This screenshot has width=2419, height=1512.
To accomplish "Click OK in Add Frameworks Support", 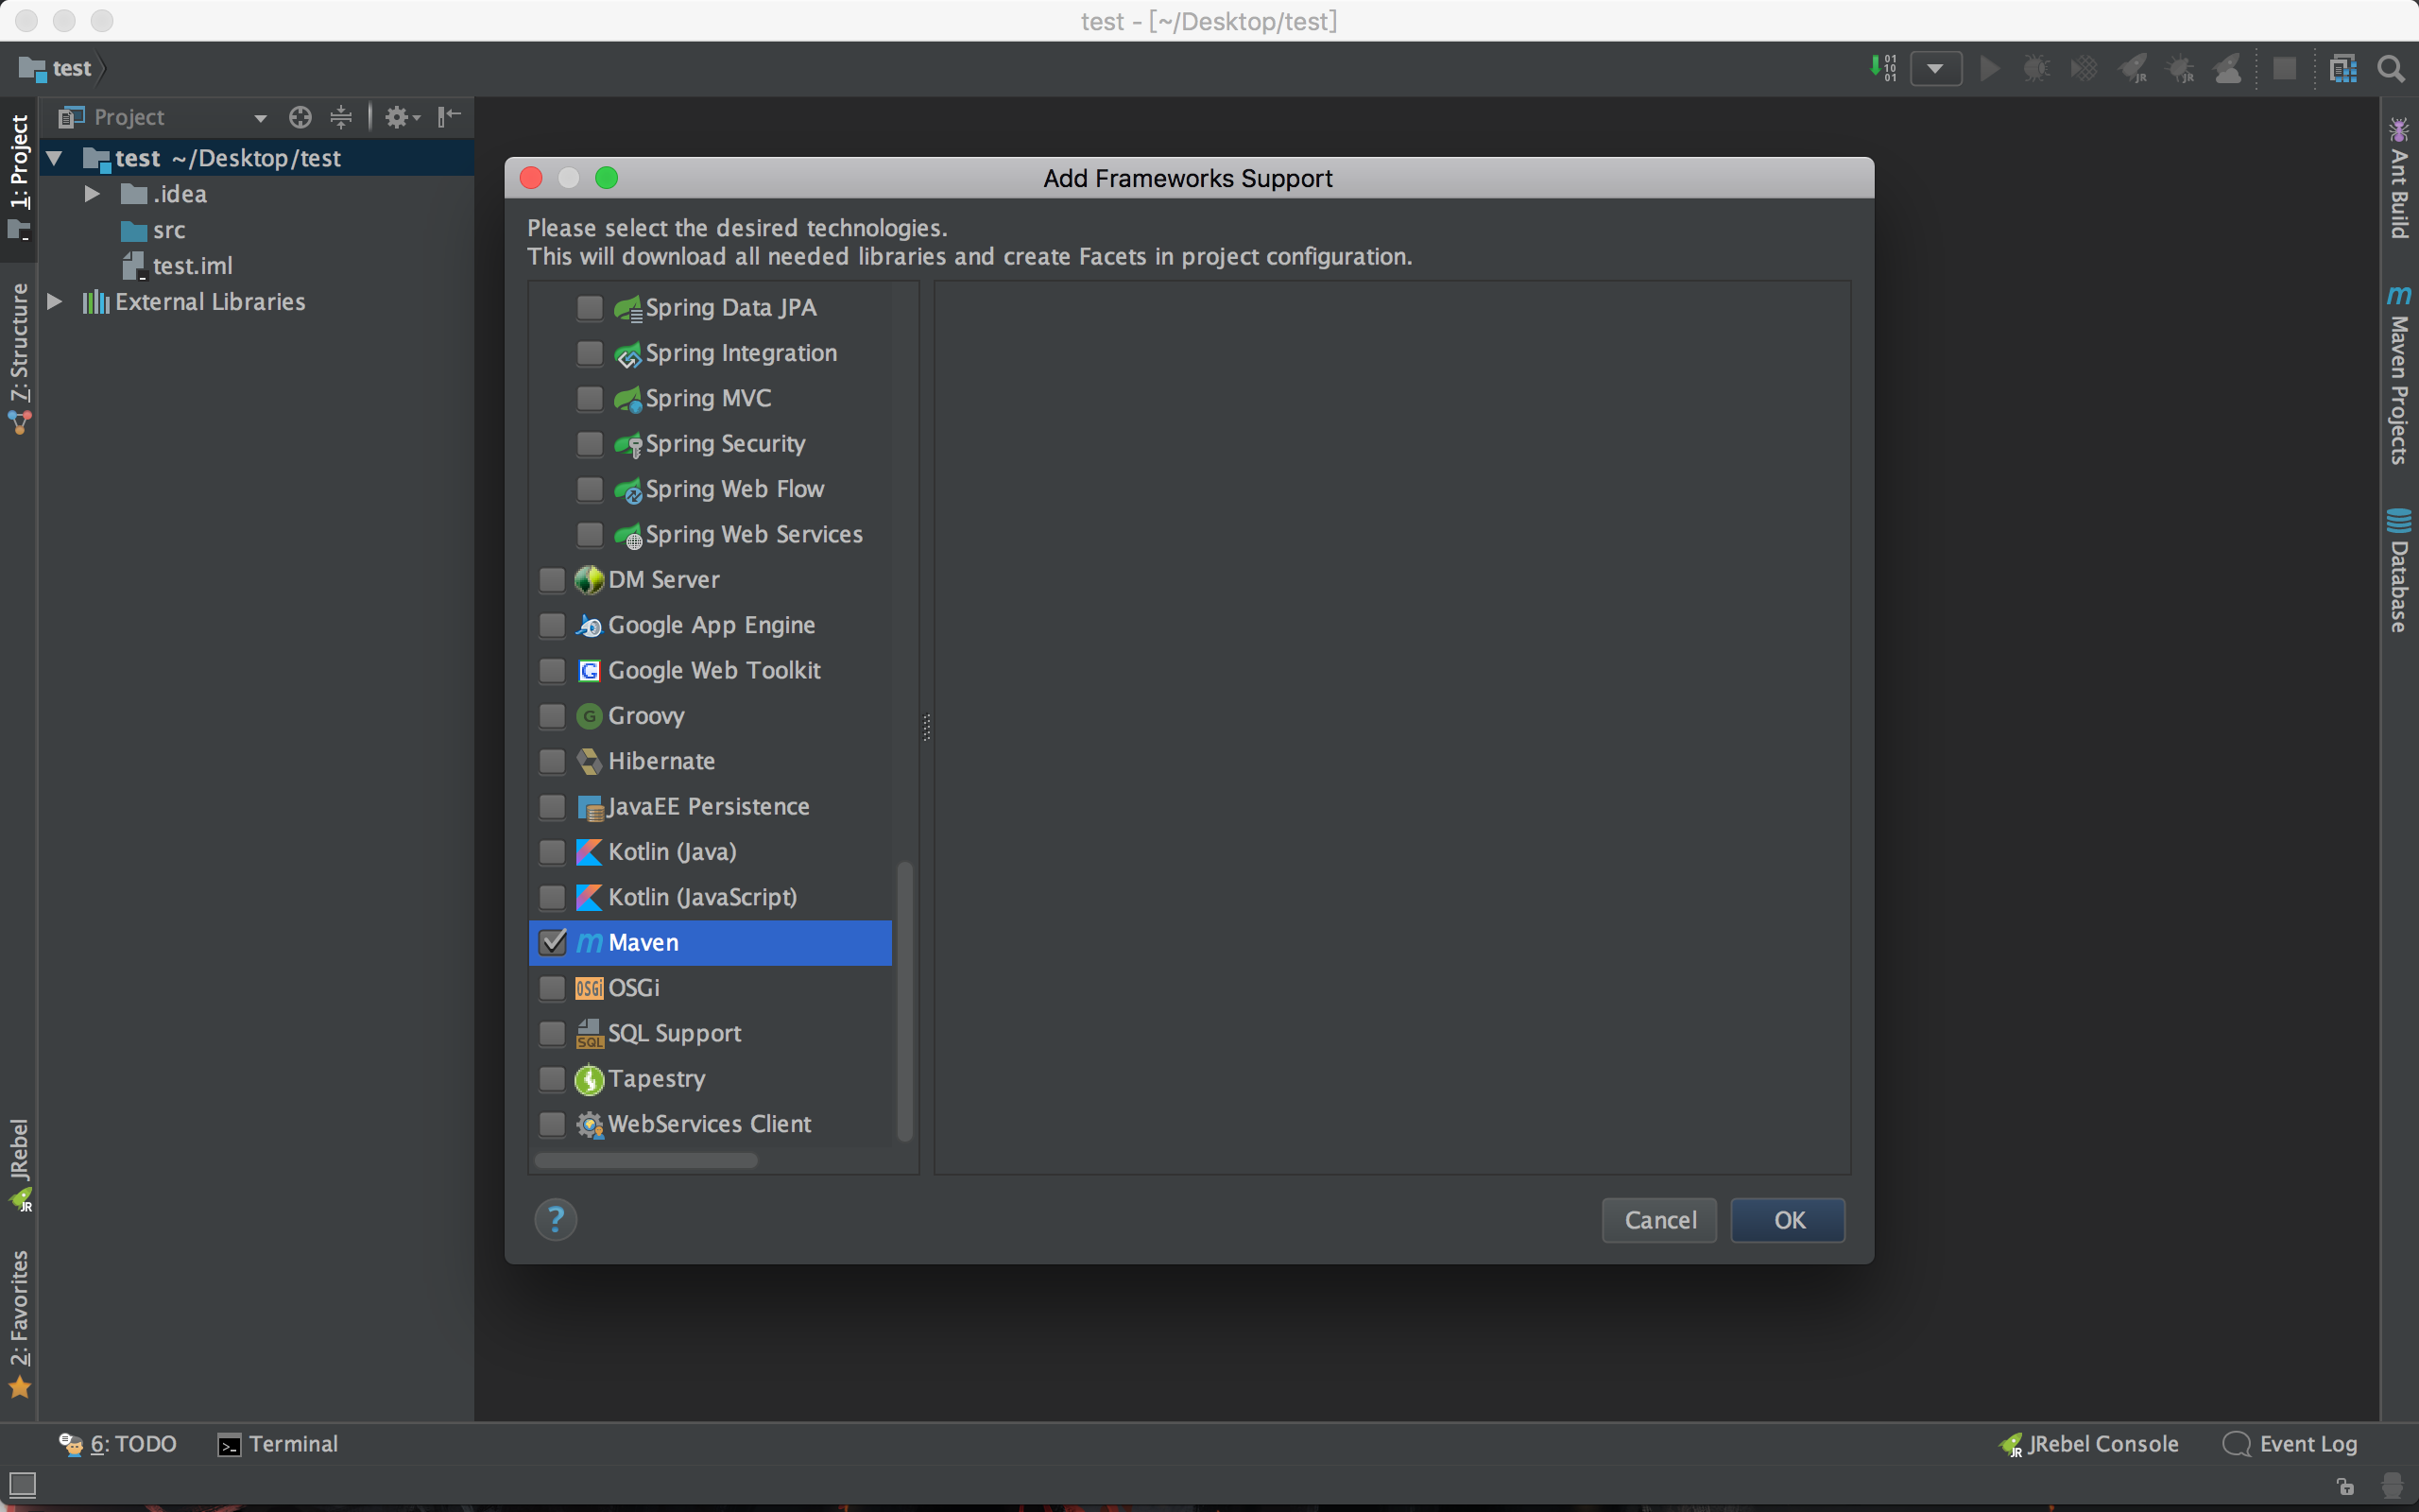I will [x=1788, y=1220].
